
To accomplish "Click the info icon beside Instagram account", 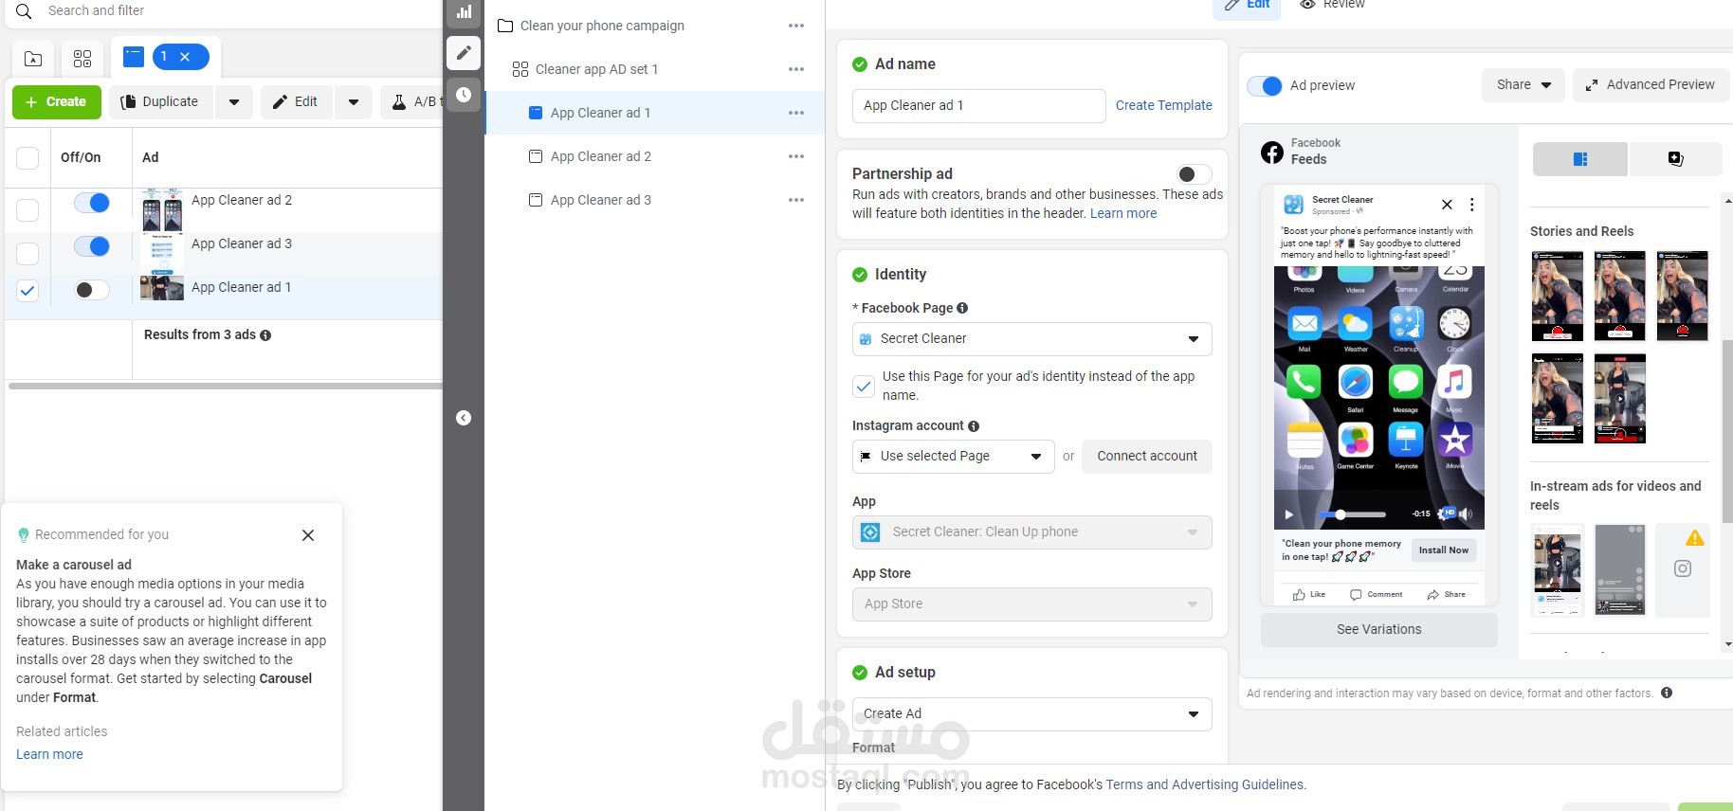I will [974, 426].
